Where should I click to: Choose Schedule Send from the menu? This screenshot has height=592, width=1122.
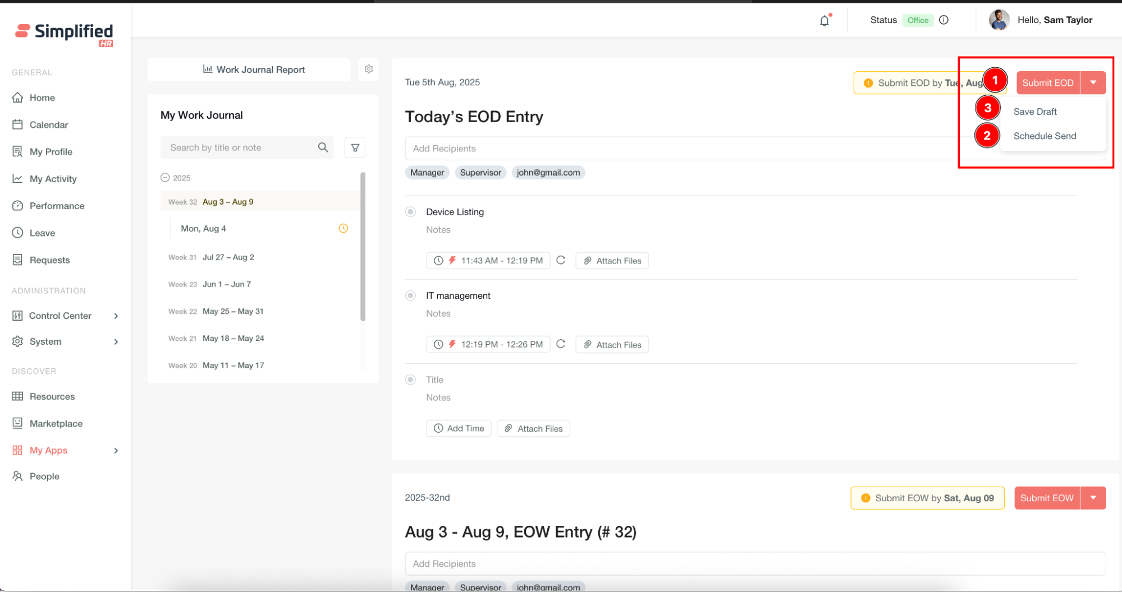(1045, 136)
